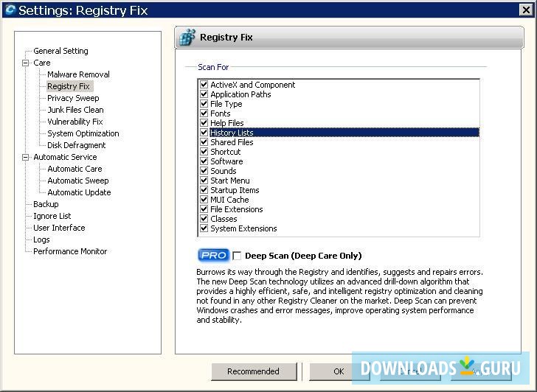The image size is (537, 392).
Task: Uncheck Application Paths checkbox
Action: pyautogui.click(x=204, y=94)
